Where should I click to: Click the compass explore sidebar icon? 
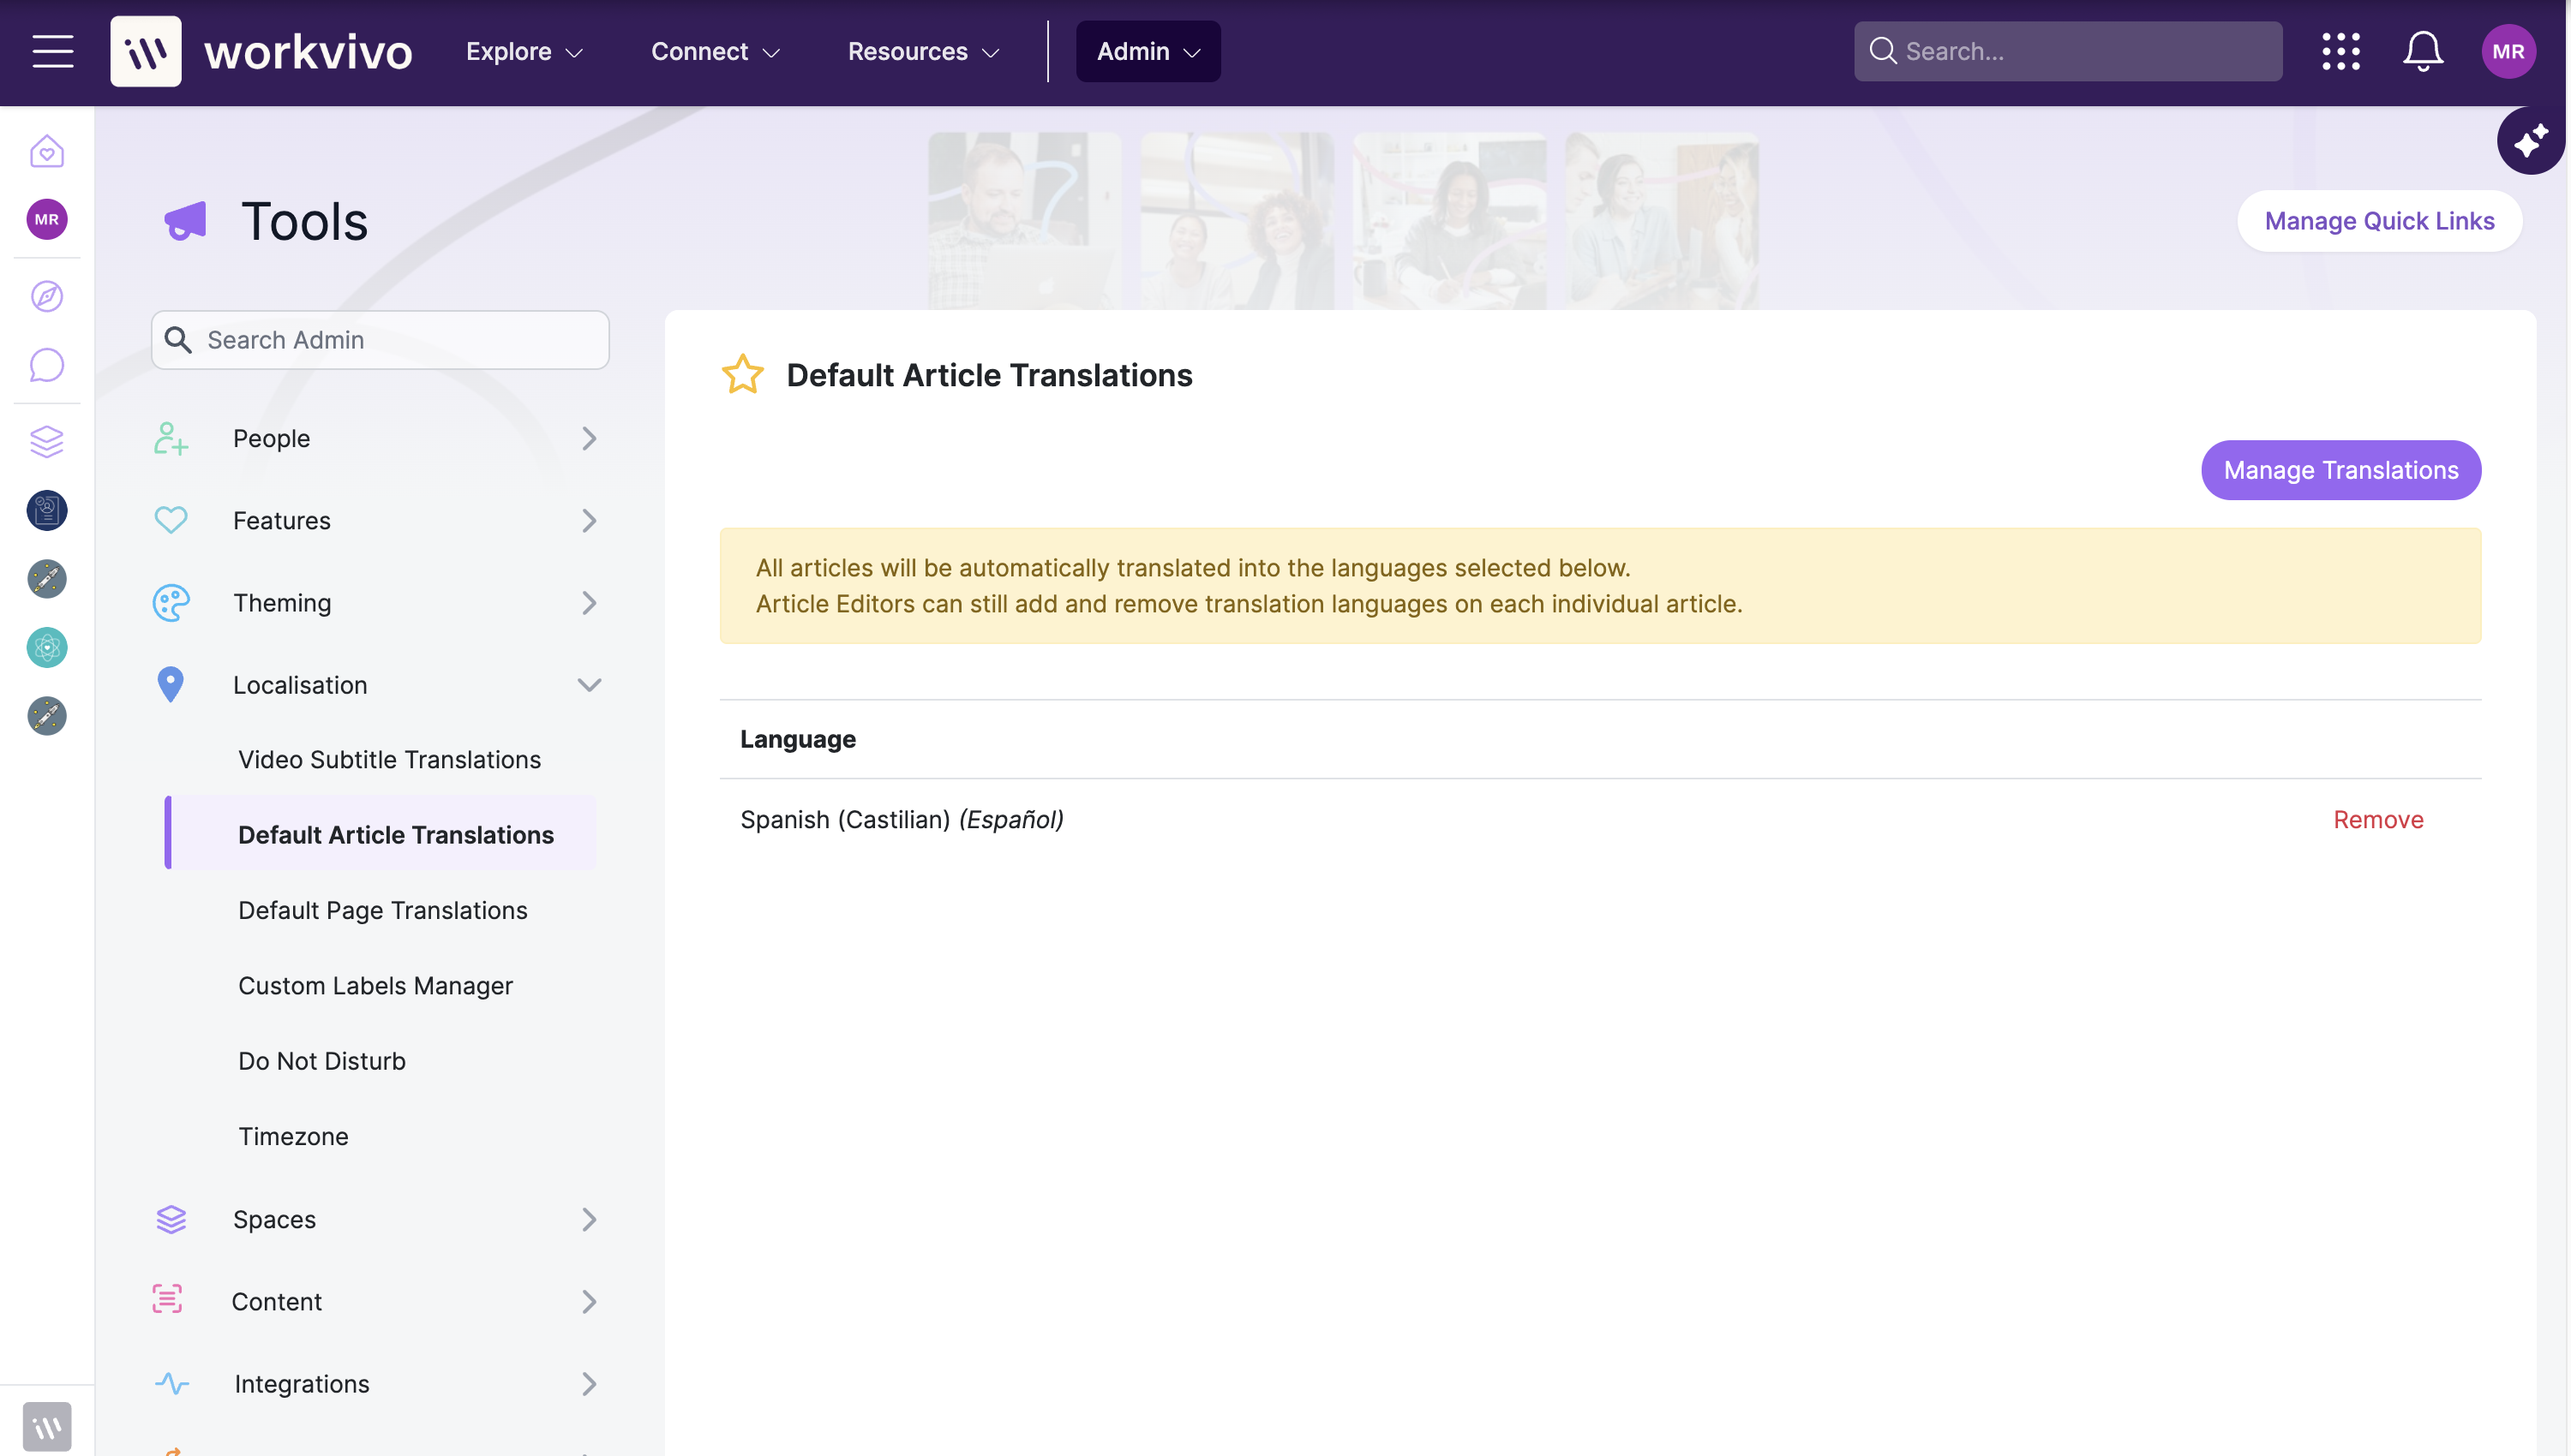pyautogui.click(x=47, y=296)
